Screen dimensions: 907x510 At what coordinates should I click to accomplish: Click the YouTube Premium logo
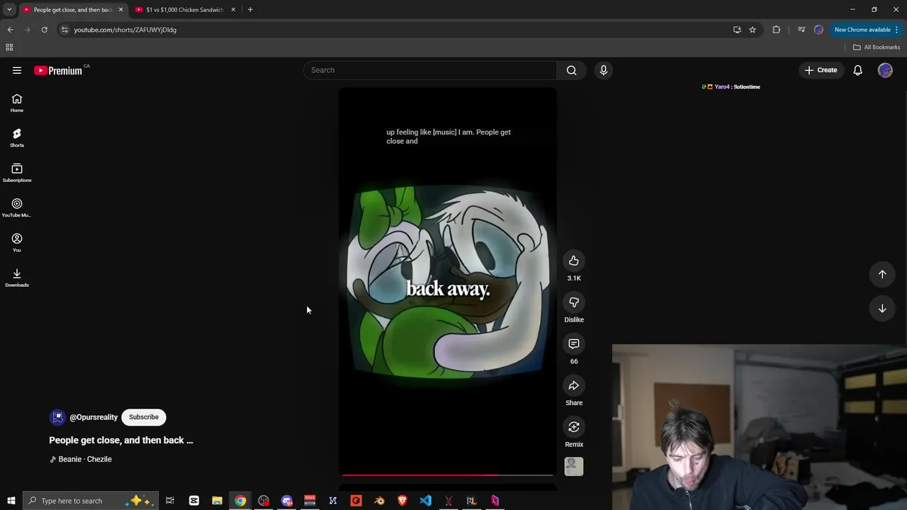coord(58,70)
